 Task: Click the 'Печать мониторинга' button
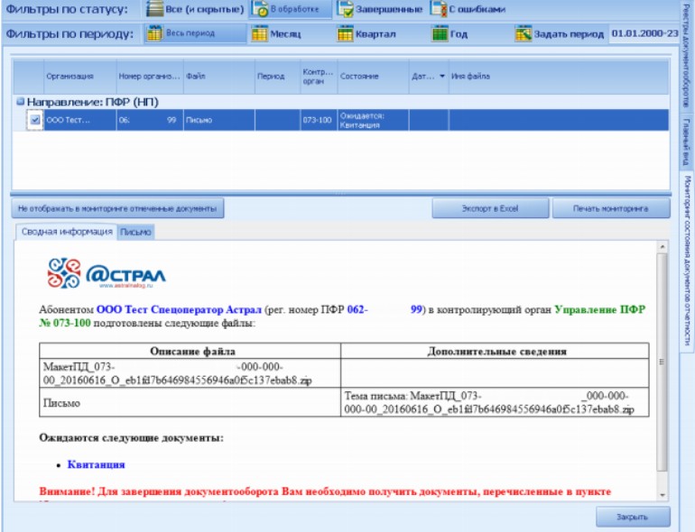coord(611,208)
